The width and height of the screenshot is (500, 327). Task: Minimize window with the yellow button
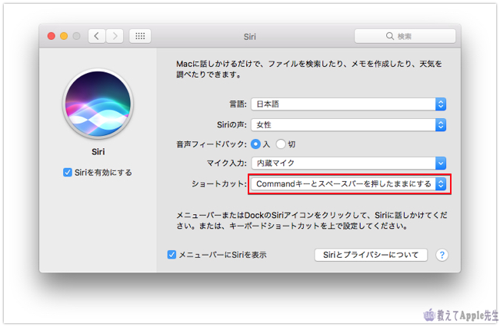64,36
